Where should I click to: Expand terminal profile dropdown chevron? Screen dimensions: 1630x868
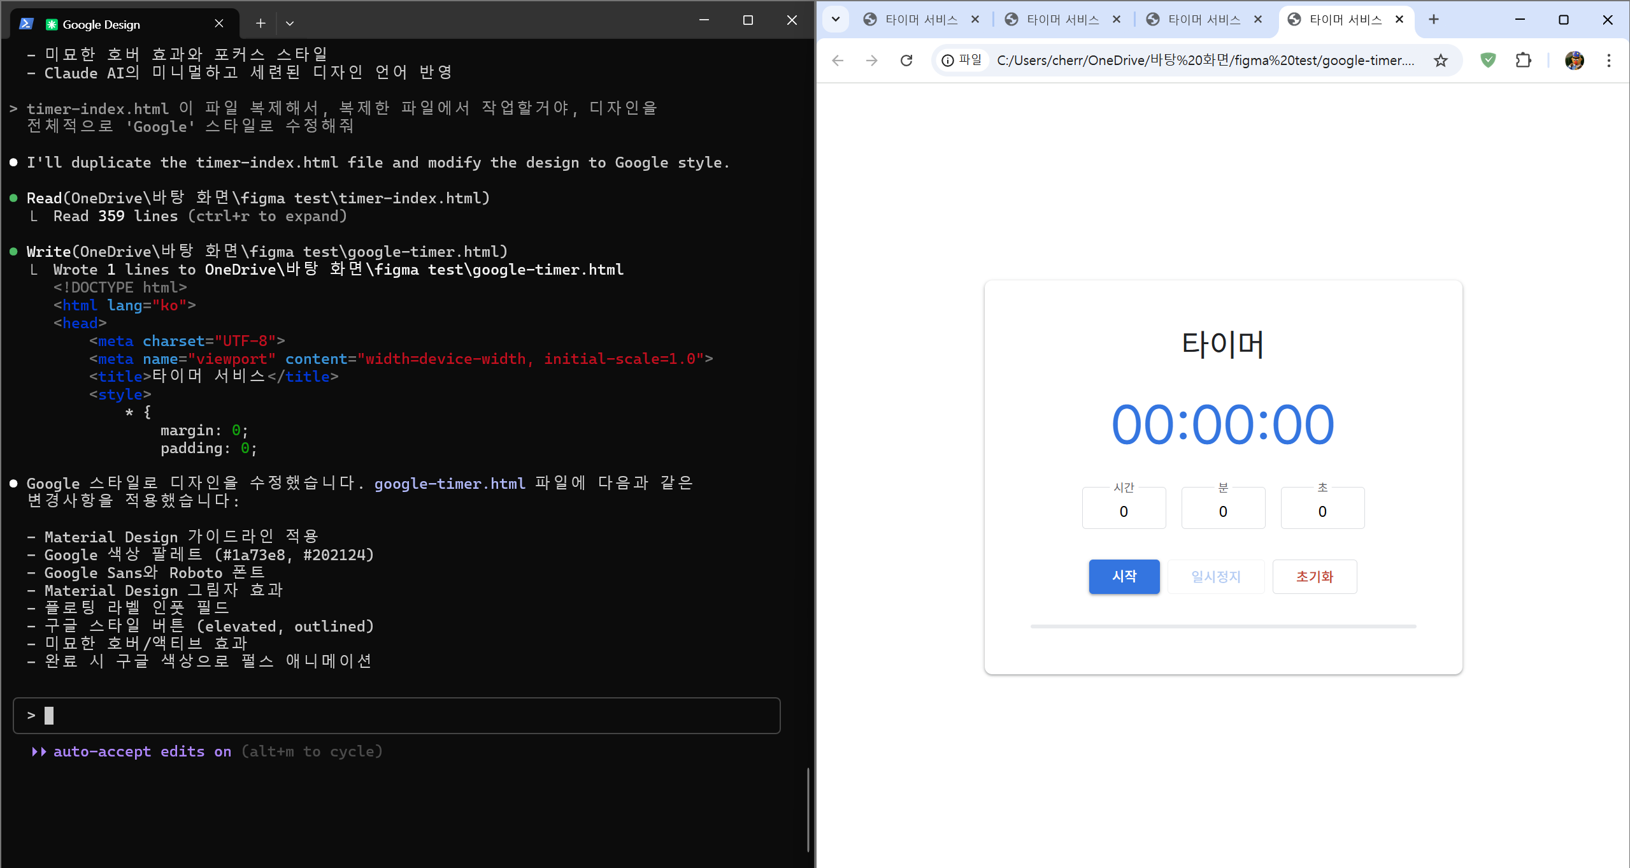(289, 24)
